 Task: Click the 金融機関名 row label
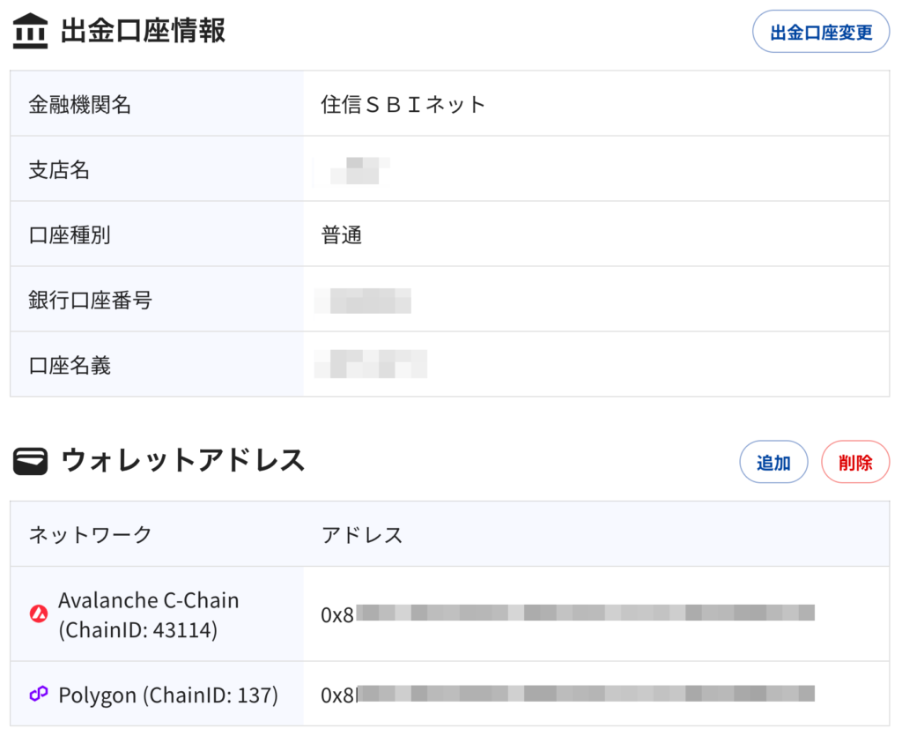80,105
